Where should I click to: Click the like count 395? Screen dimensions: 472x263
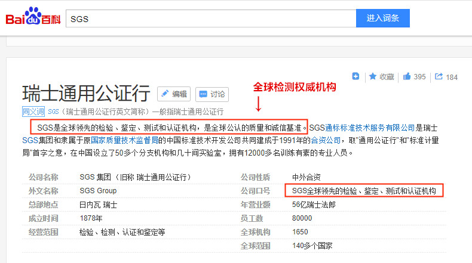pos(419,77)
